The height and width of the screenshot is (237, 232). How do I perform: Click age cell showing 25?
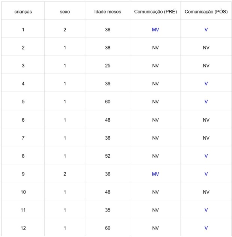click(x=107, y=66)
